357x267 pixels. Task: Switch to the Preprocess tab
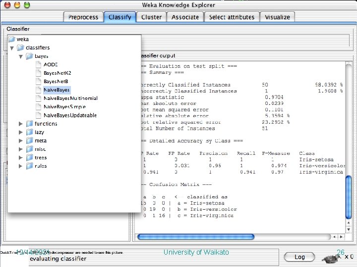[83, 17]
